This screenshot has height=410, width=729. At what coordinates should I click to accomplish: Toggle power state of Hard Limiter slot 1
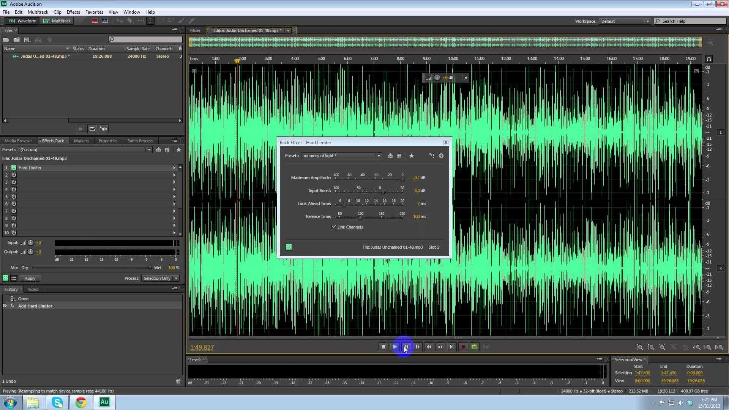click(14, 167)
